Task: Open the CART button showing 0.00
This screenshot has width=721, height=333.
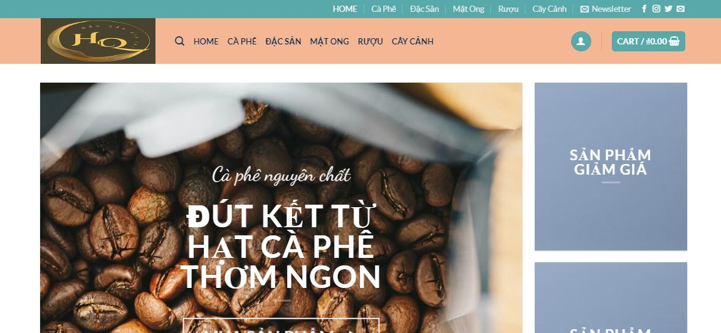Action: tap(648, 41)
